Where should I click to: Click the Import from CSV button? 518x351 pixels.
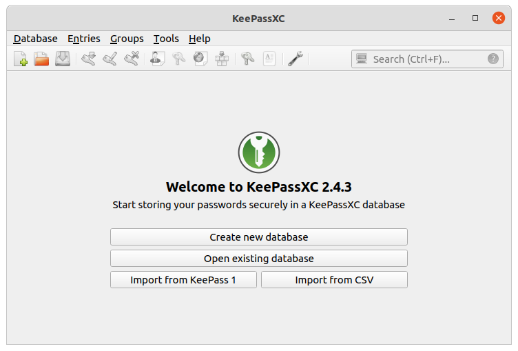tap(334, 280)
